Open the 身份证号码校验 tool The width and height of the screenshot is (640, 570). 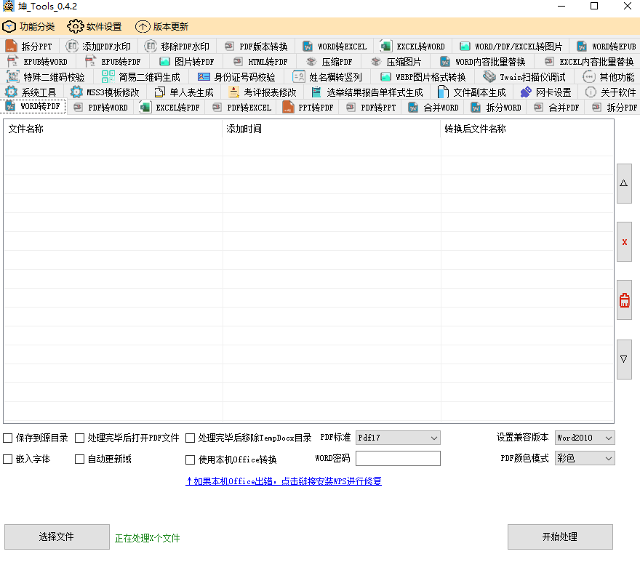pos(236,77)
